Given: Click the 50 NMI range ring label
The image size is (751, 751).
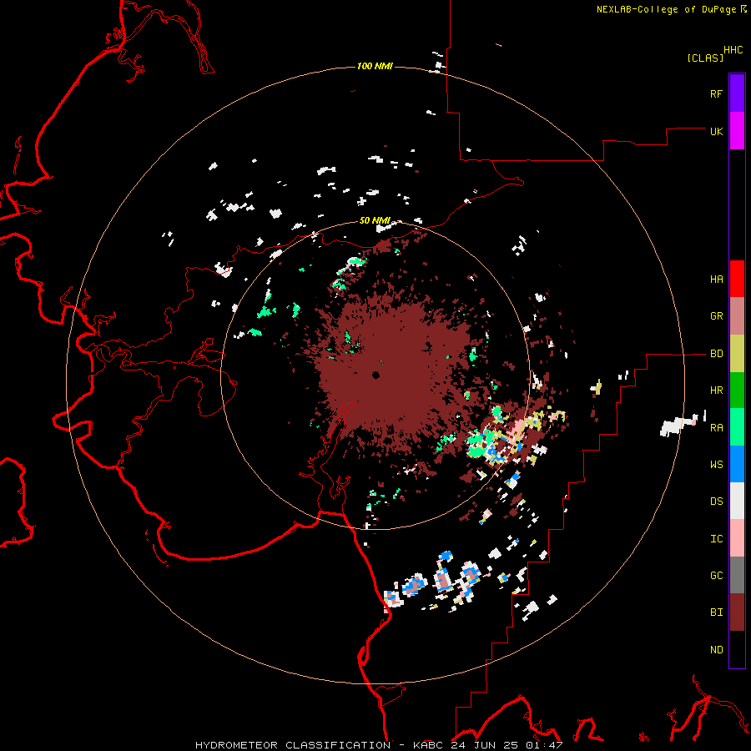Looking at the screenshot, I should click(x=375, y=220).
